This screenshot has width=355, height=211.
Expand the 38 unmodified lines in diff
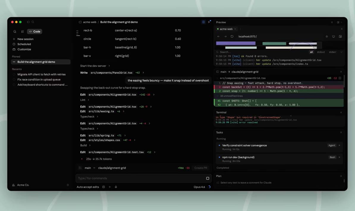[232, 96]
